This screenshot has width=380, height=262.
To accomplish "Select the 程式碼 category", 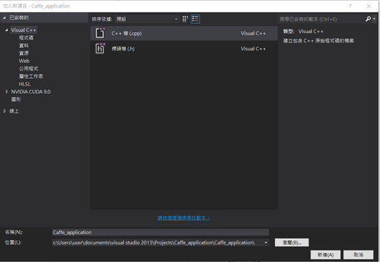I will [26, 38].
